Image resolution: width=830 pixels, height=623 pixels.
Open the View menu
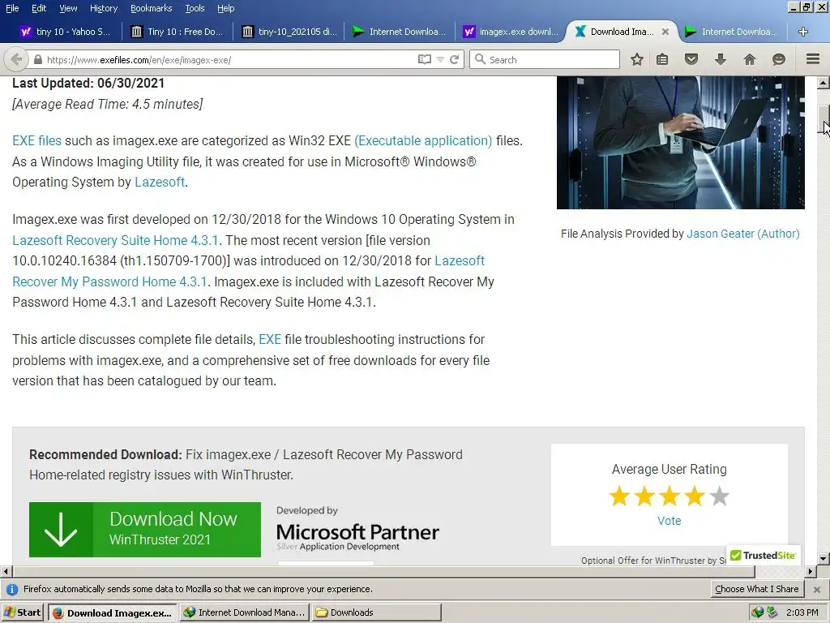[x=68, y=8]
